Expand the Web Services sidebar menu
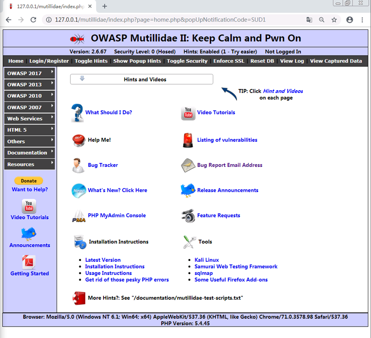Viewport: 371px width, 338px height. (30, 119)
